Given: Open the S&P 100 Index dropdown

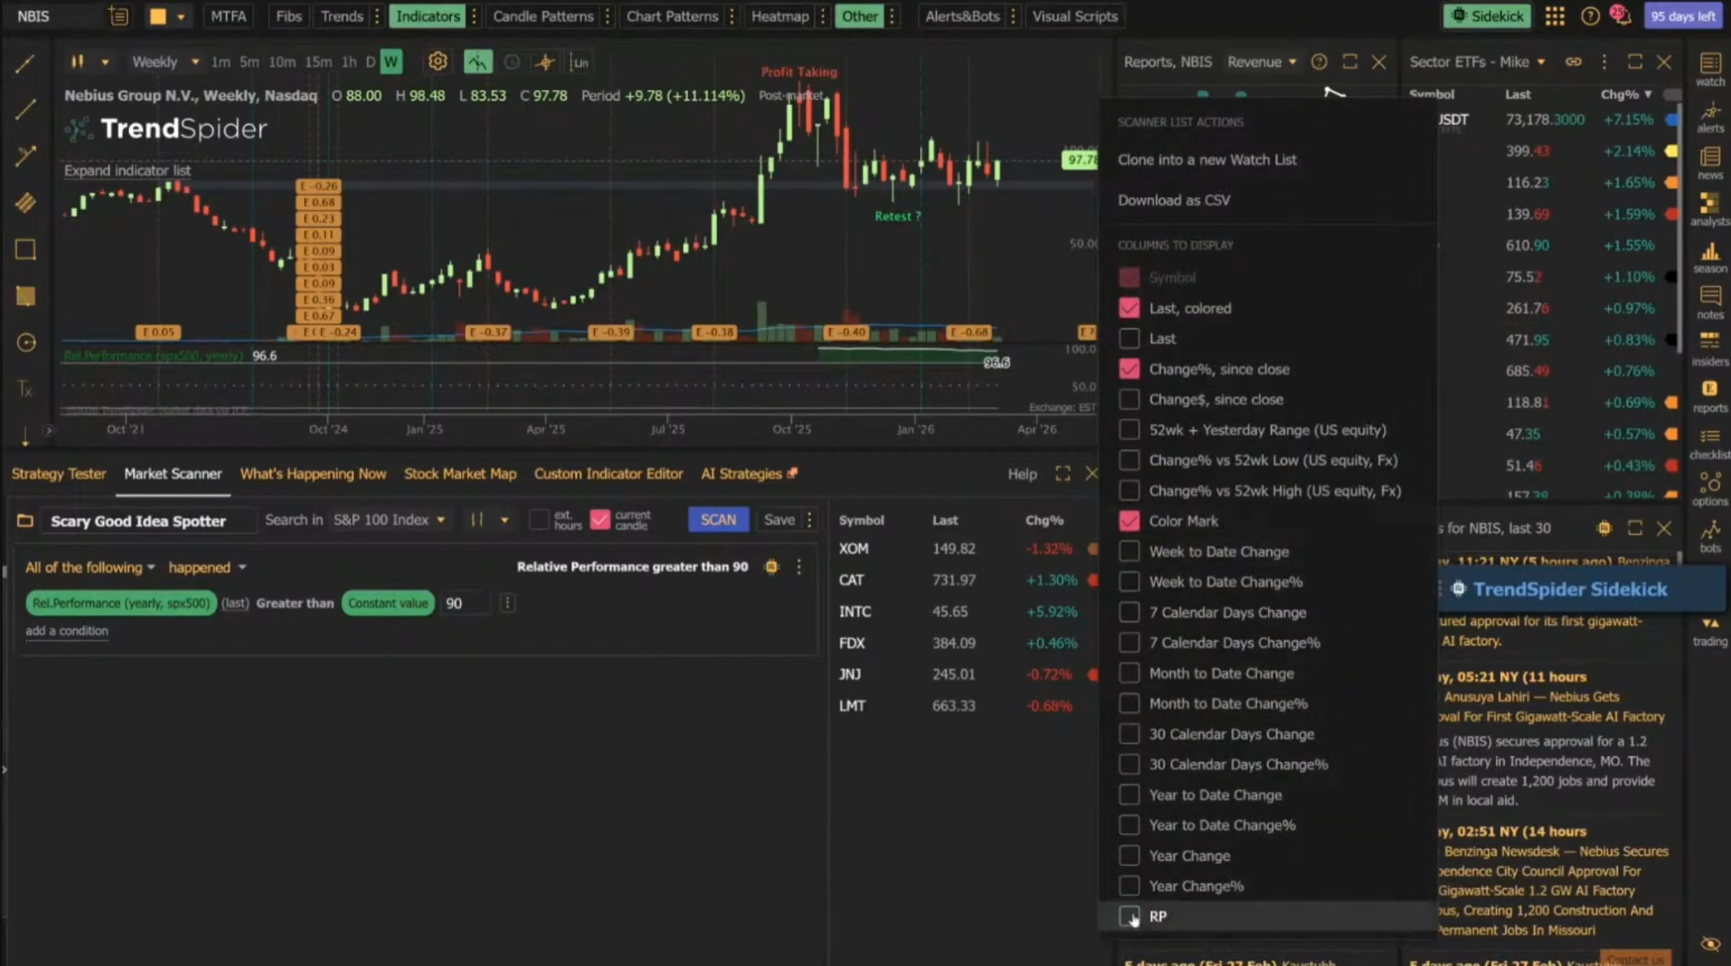Looking at the screenshot, I should 389,519.
